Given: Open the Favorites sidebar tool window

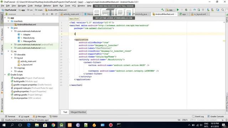Looking at the screenshot, I should (x=2, y=87).
